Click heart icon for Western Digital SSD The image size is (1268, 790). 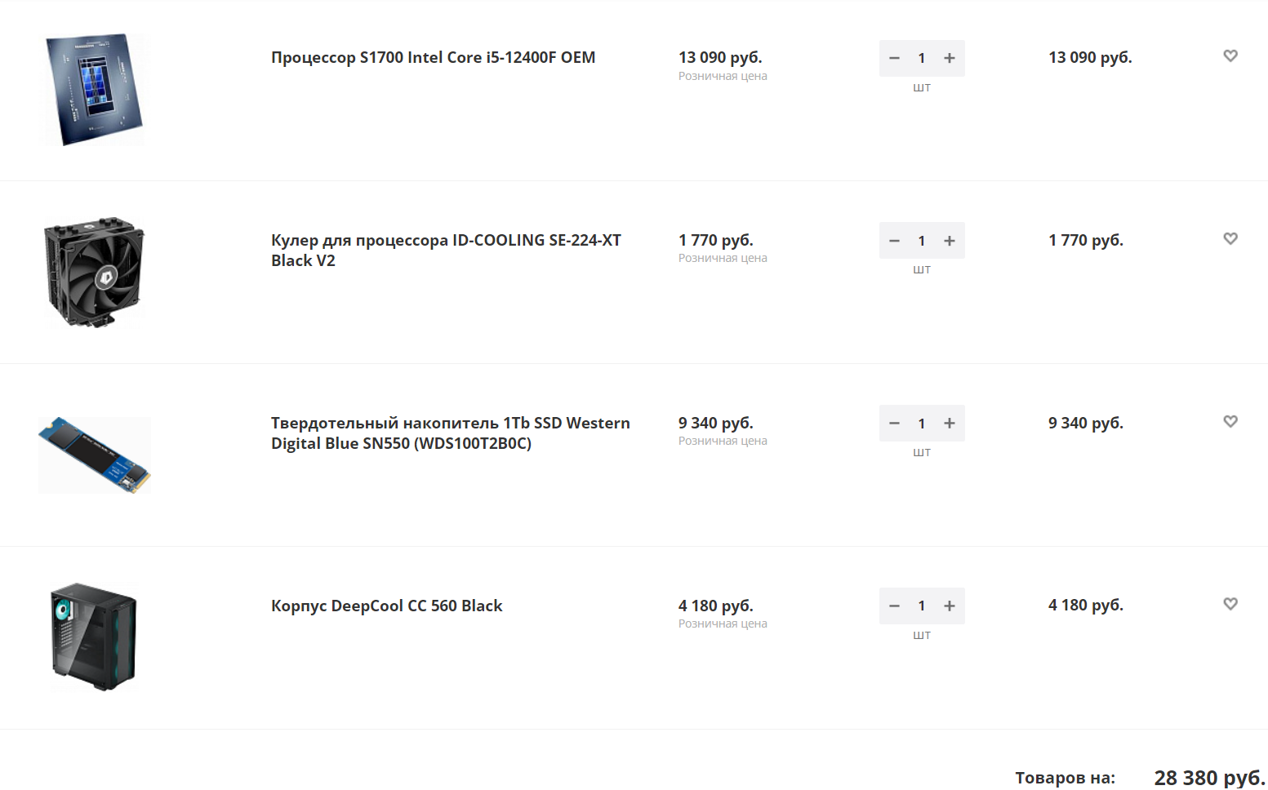click(x=1230, y=421)
